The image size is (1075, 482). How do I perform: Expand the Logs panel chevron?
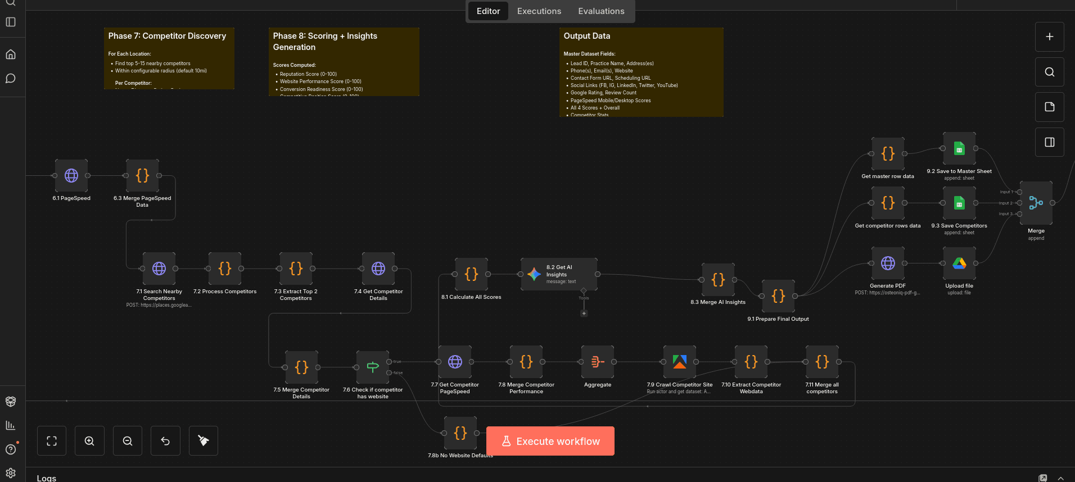click(1060, 478)
